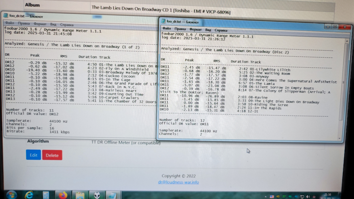This screenshot has height=199, width=354.
Task: Open File Explorer from the taskbar
Action: [80, 196]
